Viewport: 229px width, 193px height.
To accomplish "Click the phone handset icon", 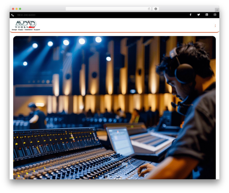I will 13,15.
